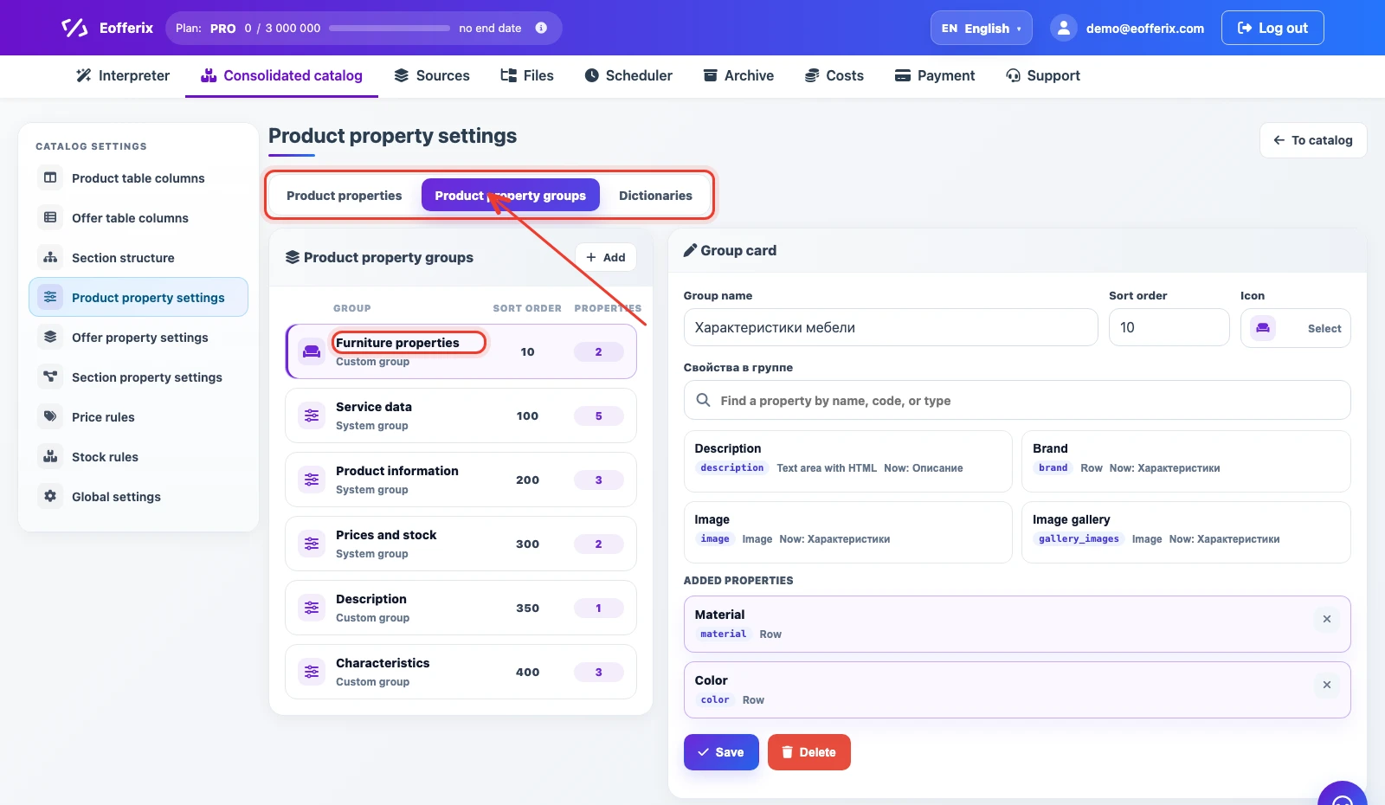
Task: Add the Brand property card
Action: click(x=1186, y=461)
